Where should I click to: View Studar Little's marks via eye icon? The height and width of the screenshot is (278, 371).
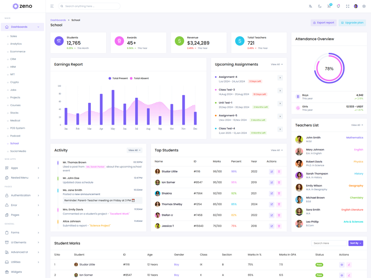(342, 265)
